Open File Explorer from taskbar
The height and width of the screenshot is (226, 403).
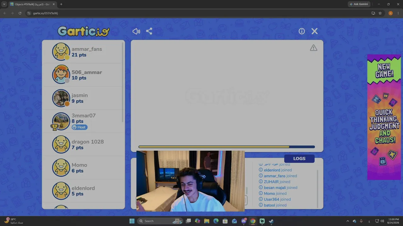point(207,221)
